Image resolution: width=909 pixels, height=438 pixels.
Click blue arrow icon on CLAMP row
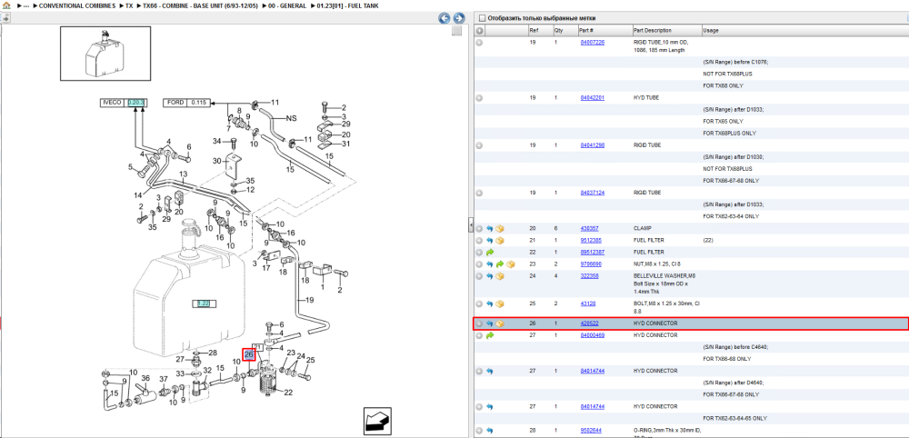point(489,228)
